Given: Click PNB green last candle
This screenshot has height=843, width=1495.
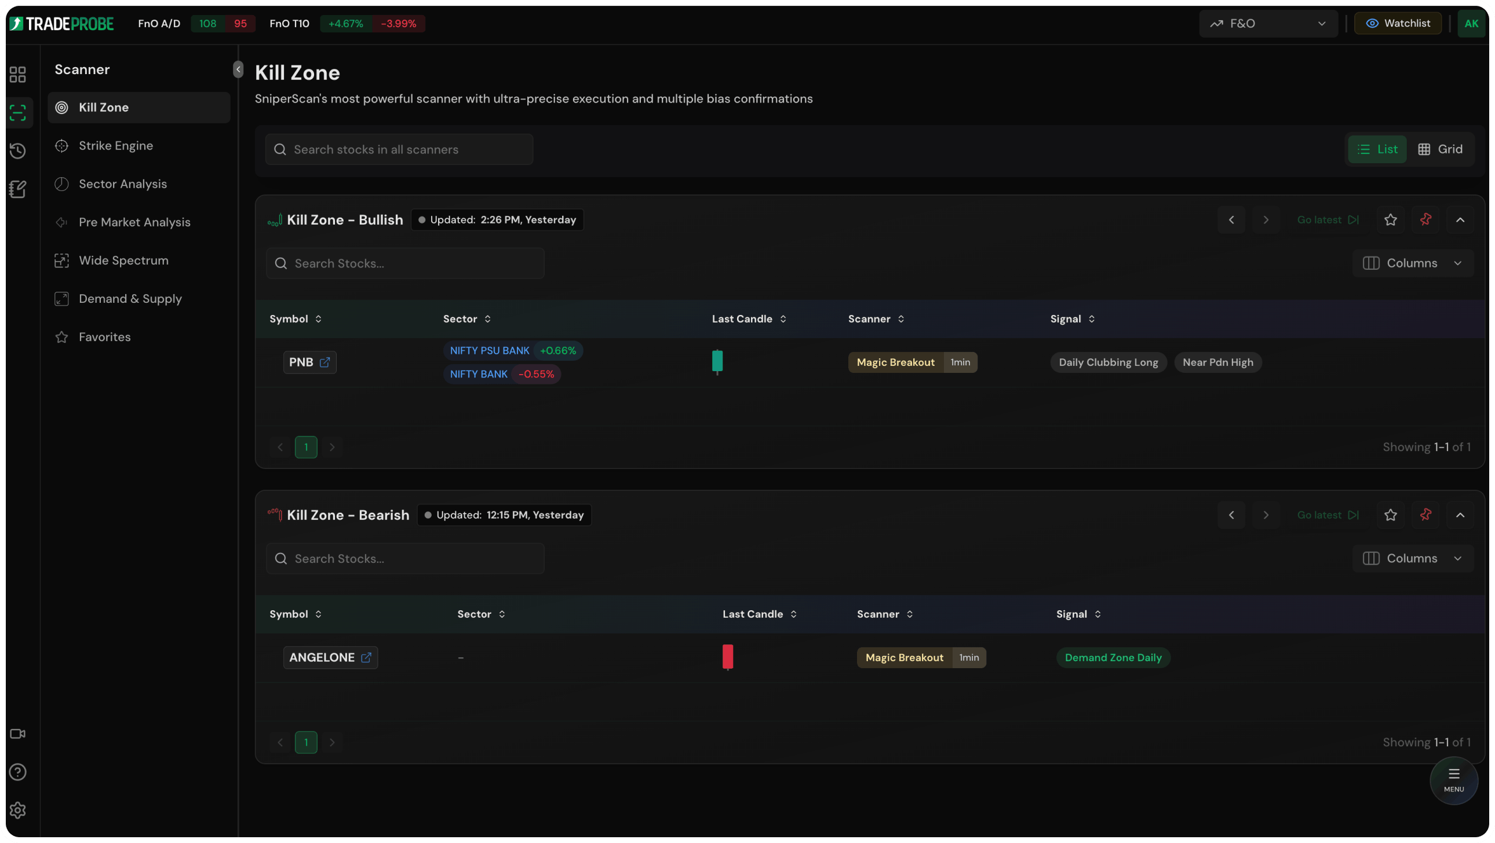Looking at the screenshot, I should 717,362.
